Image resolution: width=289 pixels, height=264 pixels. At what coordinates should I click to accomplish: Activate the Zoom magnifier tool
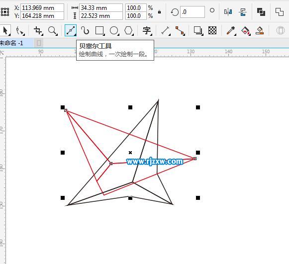pyautogui.click(x=53, y=30)
